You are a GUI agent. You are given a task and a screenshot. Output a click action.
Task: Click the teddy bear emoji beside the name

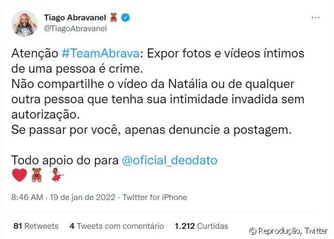tap(114, 18)
